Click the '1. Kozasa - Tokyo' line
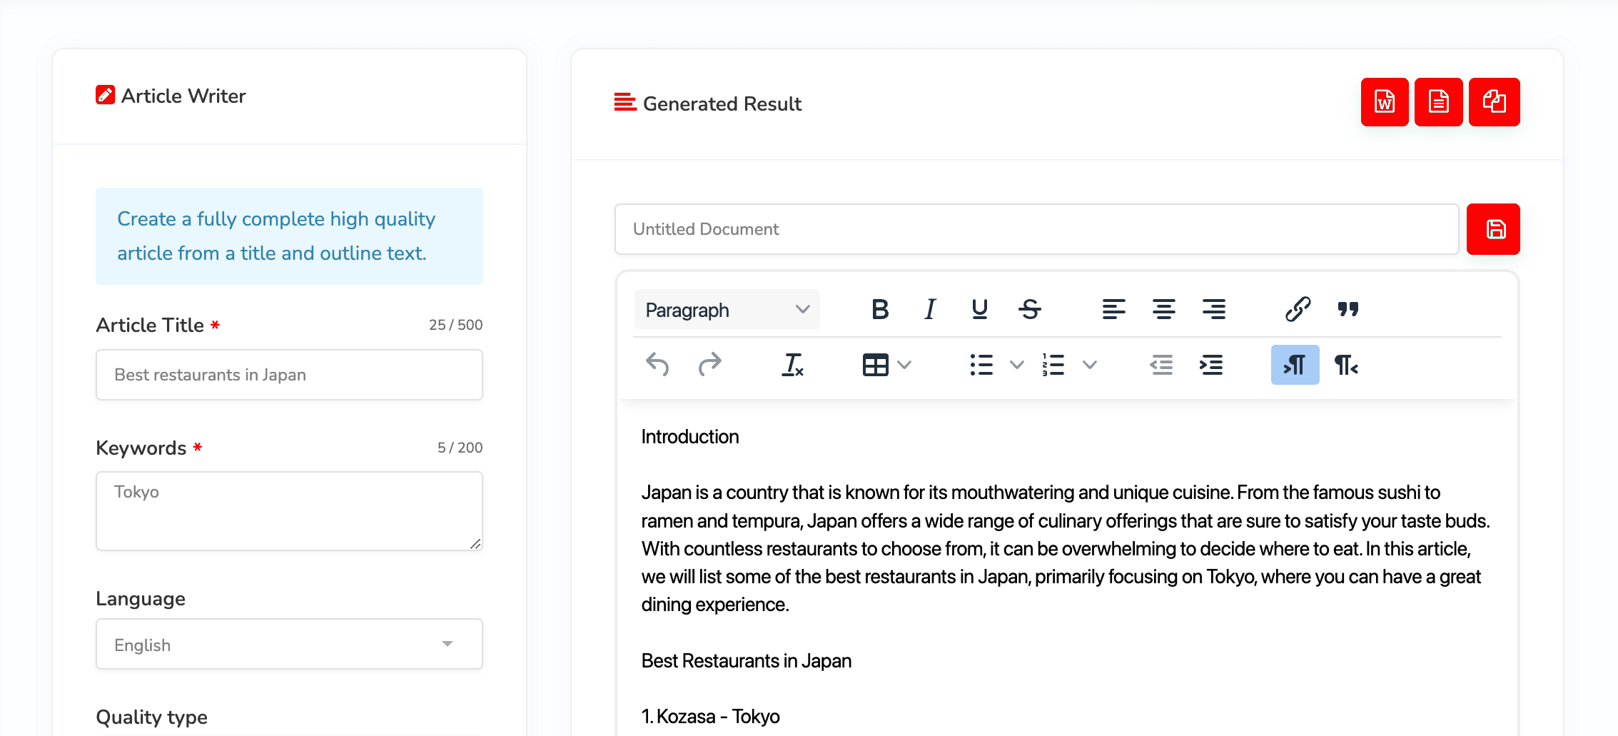 click(710, 717)
